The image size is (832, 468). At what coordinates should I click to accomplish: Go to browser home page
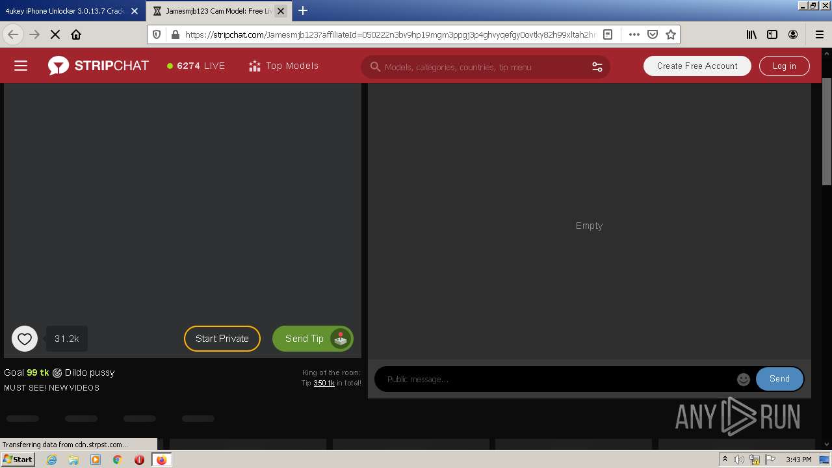coord(76,34)
